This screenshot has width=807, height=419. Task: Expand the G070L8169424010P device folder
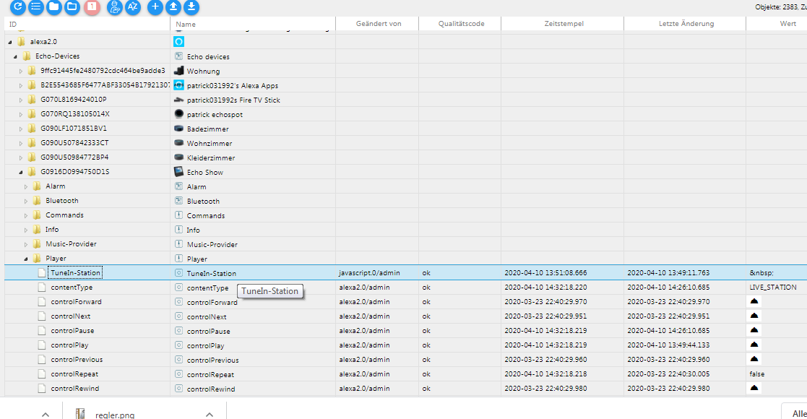point(20,100)
